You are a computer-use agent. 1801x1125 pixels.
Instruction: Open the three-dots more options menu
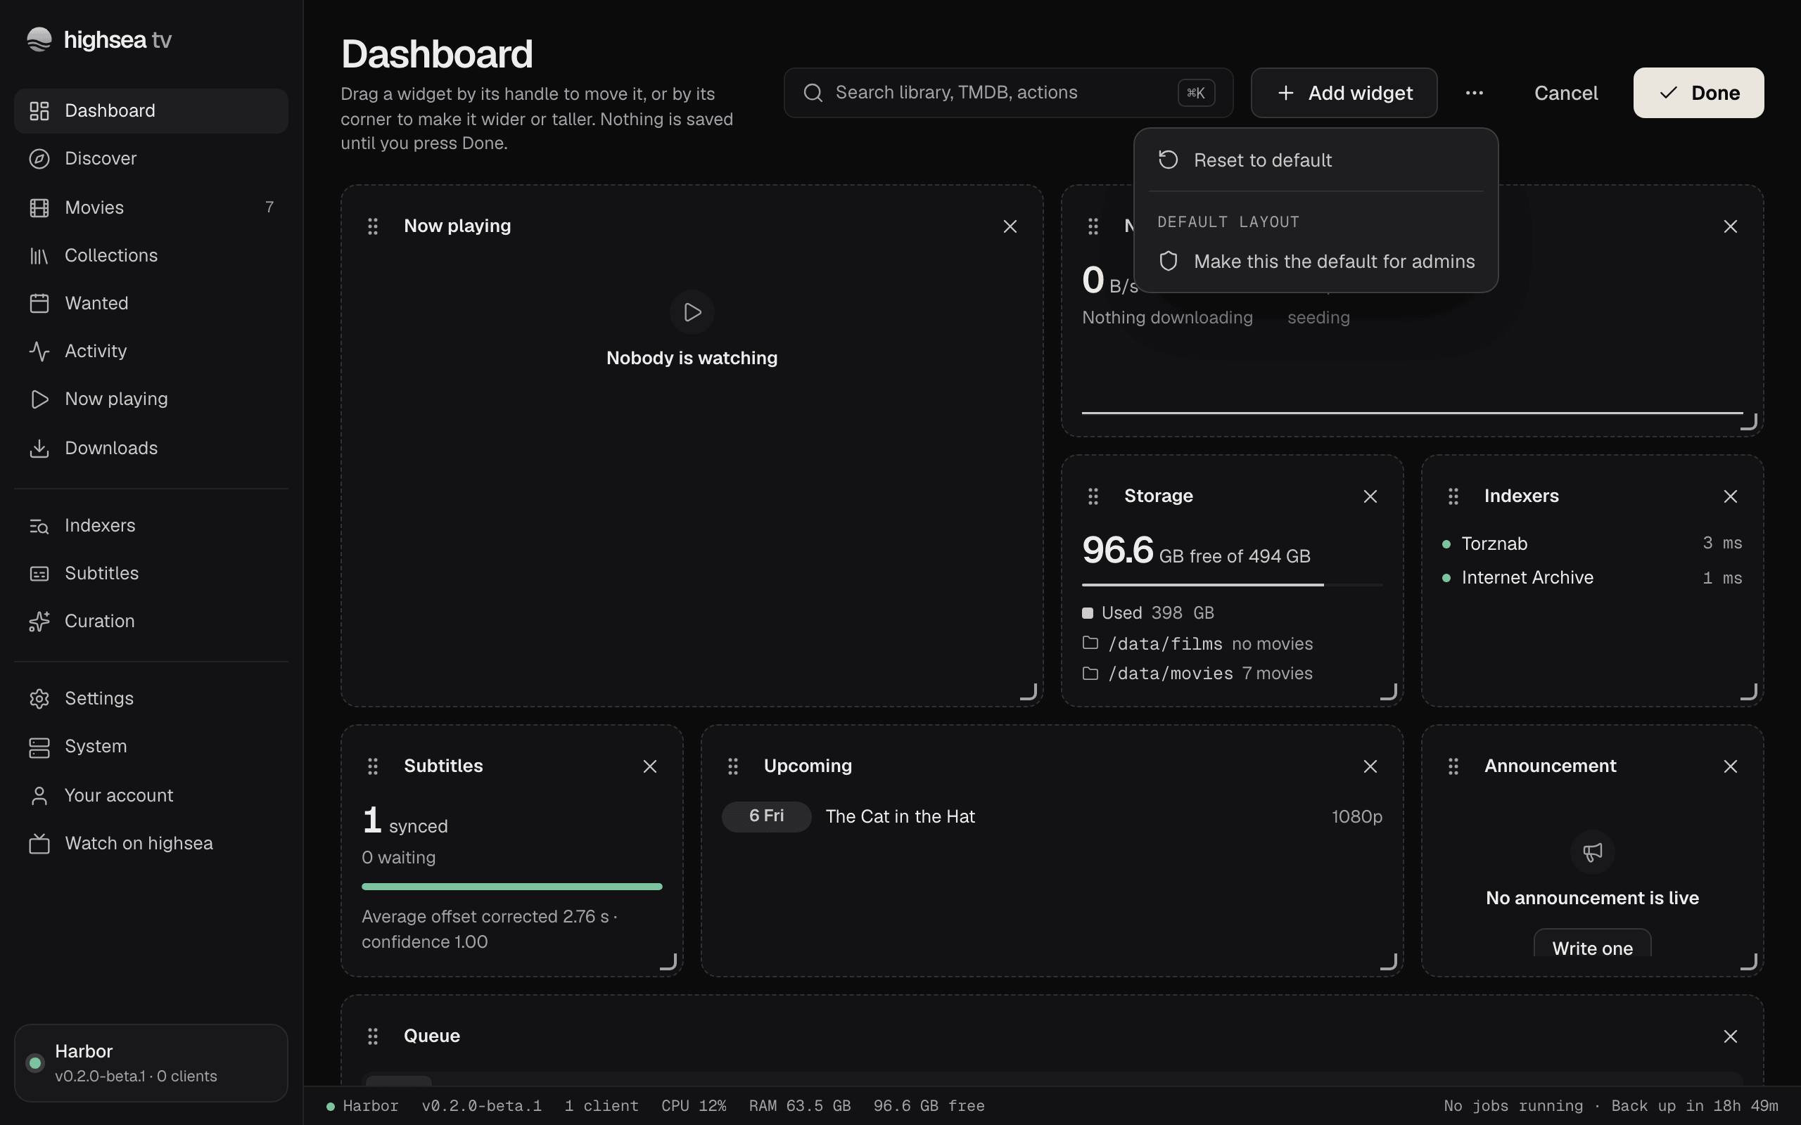[x=1475, y=93]
